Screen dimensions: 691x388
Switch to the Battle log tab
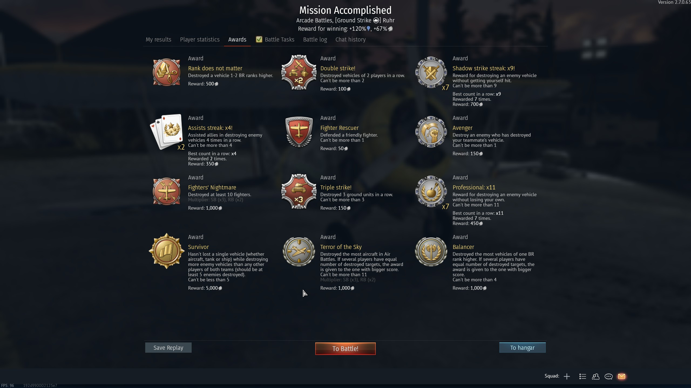click(x=315, y=39)
